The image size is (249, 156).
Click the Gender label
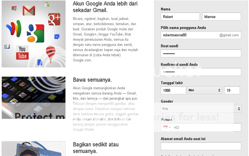click(x=167, y=101)
